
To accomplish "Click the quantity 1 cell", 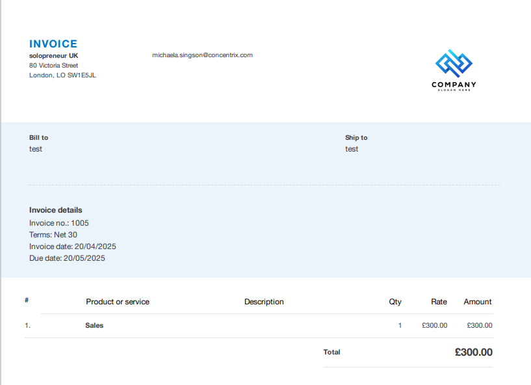I will tap(400, 325).
